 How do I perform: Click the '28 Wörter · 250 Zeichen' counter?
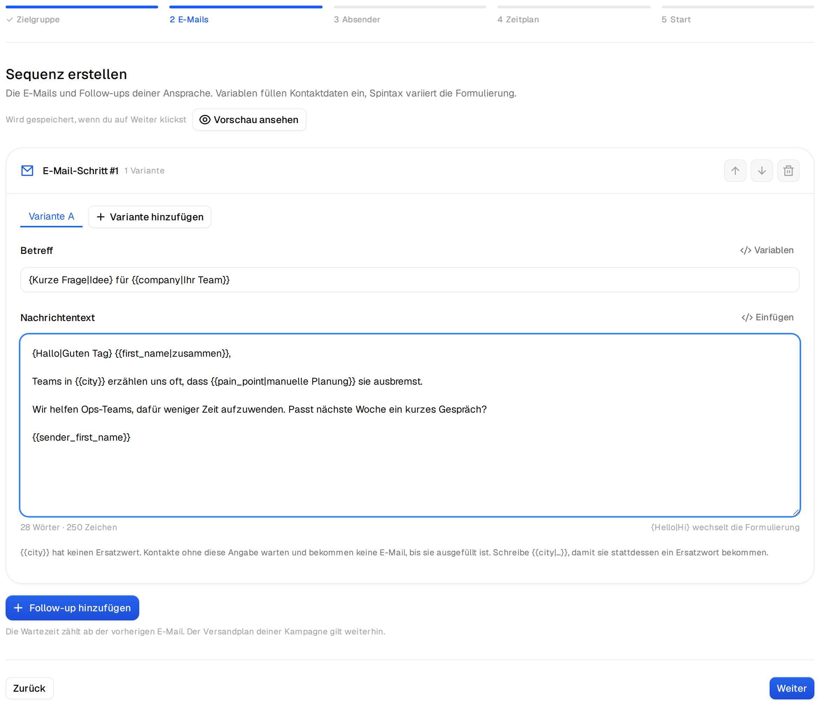click(69, 527)
